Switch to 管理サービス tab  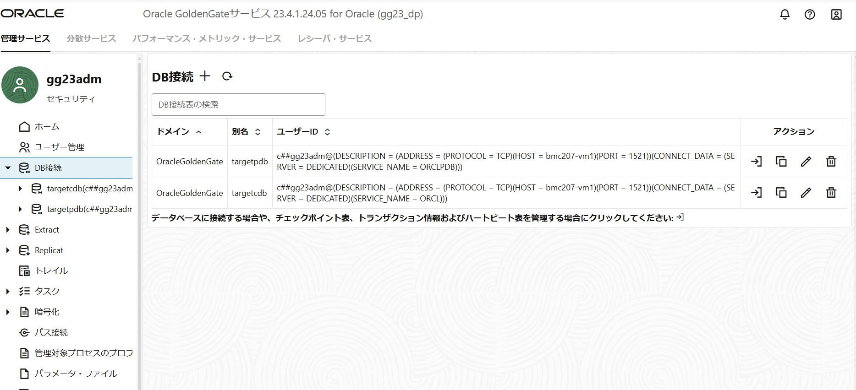click(x=25, y=38)
